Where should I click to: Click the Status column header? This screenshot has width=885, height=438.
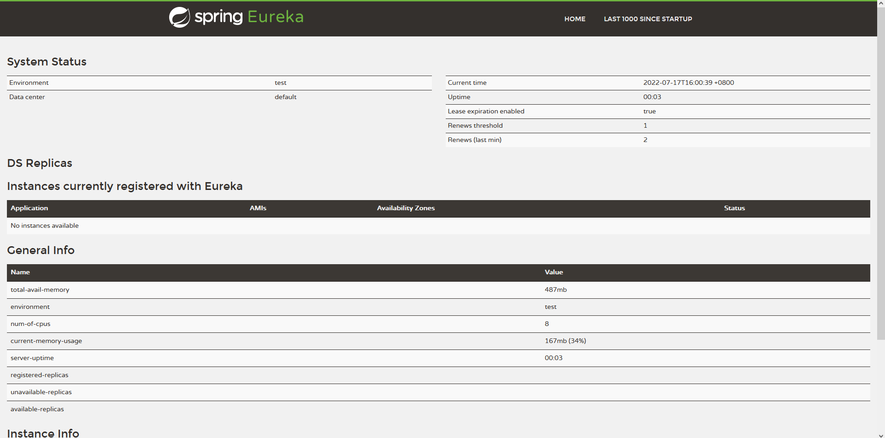click(734, 208)
